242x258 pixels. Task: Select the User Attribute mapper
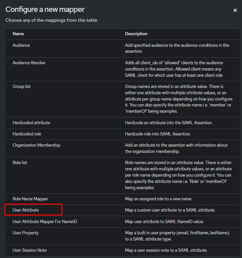click(x=26, y=210)
